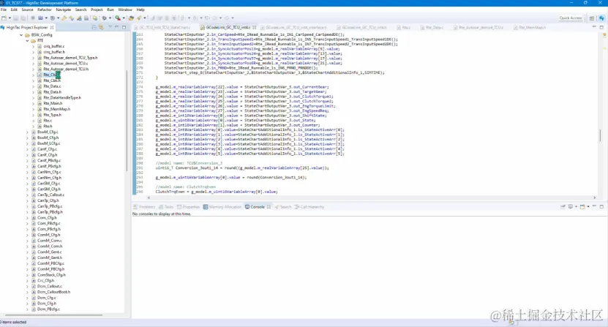Select Crc_Cfg.h in Project Explorer
Screen dimensions: 608x327
click(46, 280)
